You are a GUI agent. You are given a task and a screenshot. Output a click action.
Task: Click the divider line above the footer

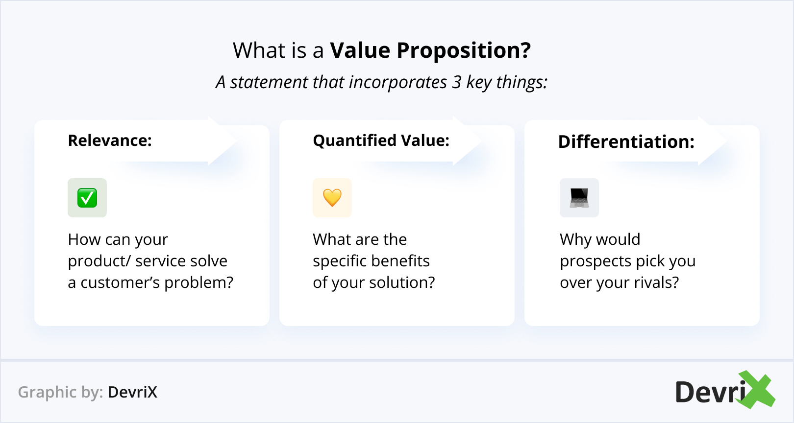tap(397, 360)
